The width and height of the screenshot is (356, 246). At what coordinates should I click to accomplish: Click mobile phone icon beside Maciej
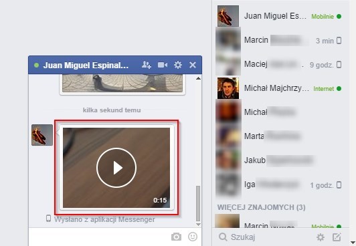pyautogui.click(x=339, y=65)
